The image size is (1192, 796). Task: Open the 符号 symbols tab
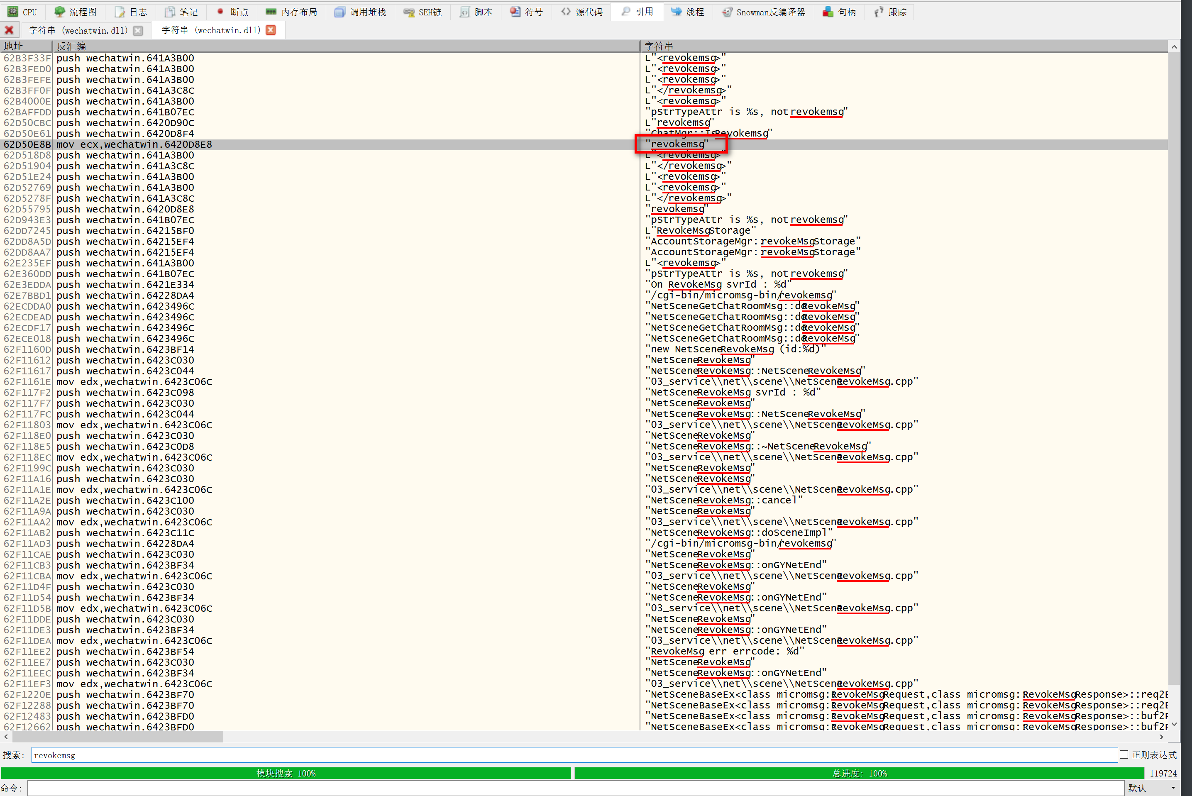coord(527,12)
